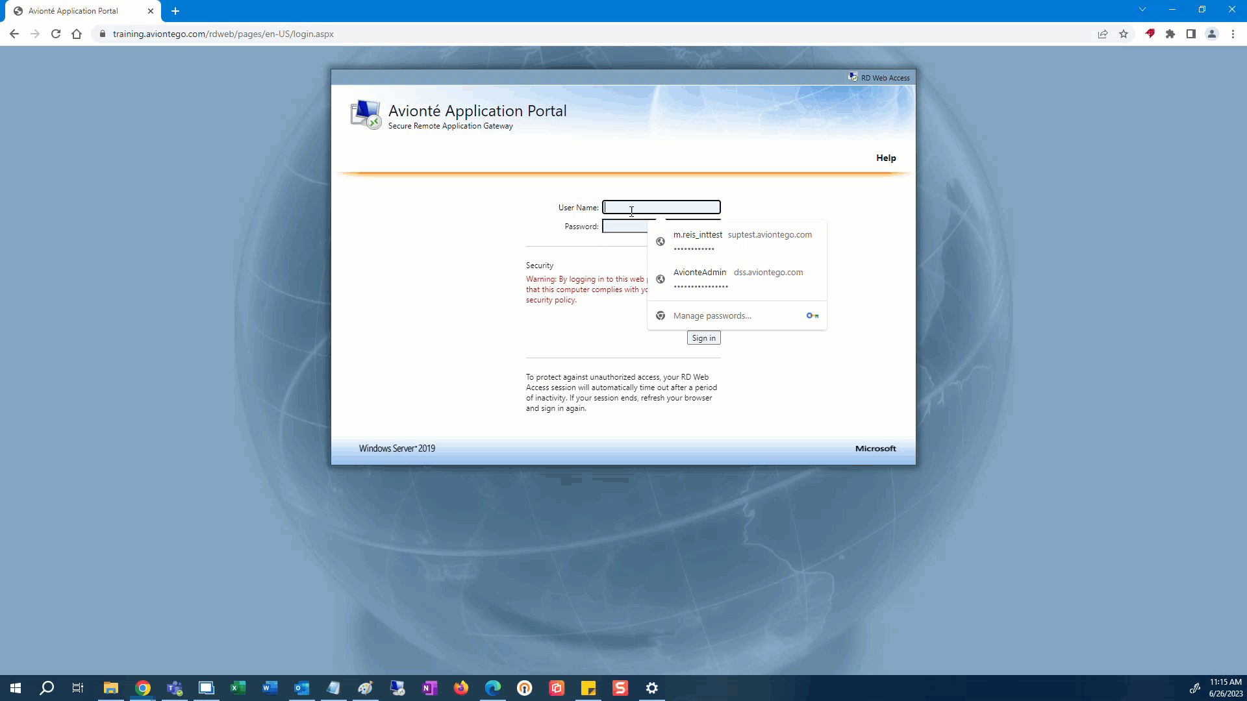
Task: Open Task View
Action: click(x=78, y=688)
